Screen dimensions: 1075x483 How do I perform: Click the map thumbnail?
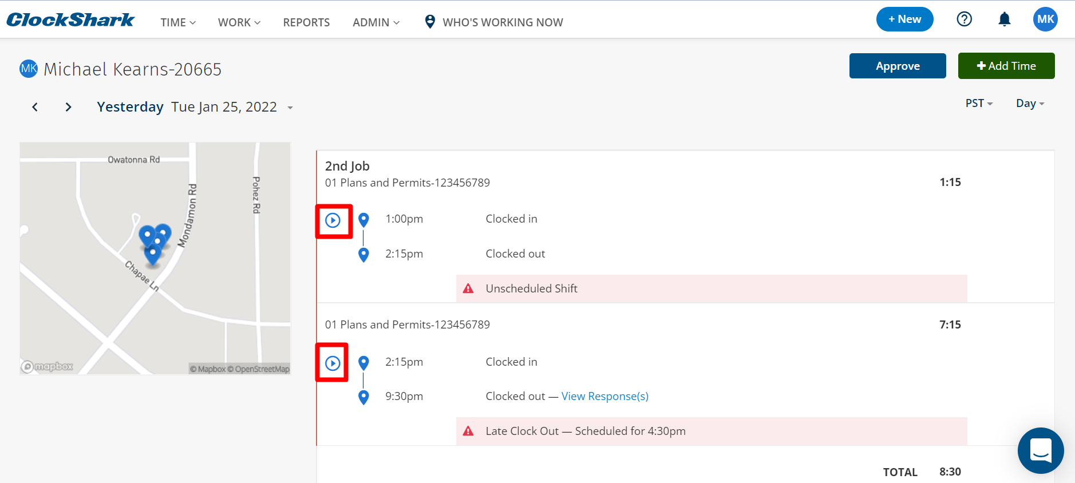pyautogui.click(x=155, y=258)
